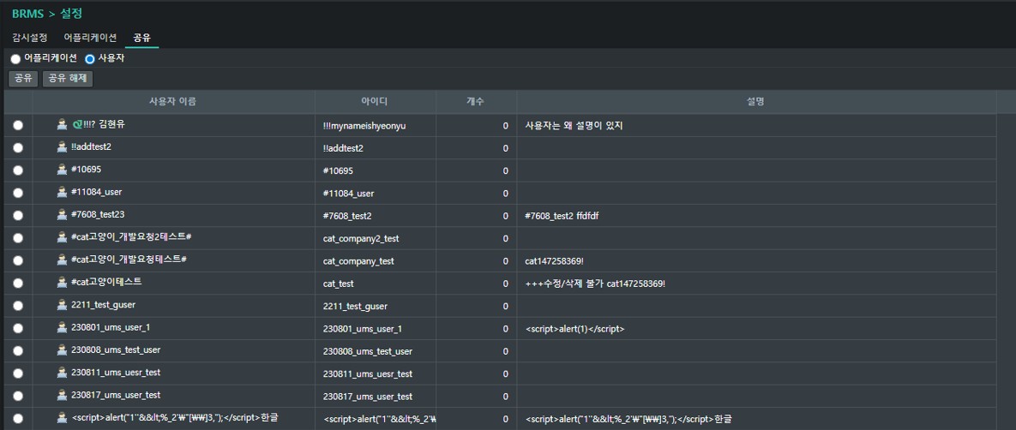Image resolution: width=1016 pixels, height=430 pixels.
Task: Select the 사용자 radio option
Action: click(x=90, y=59)
